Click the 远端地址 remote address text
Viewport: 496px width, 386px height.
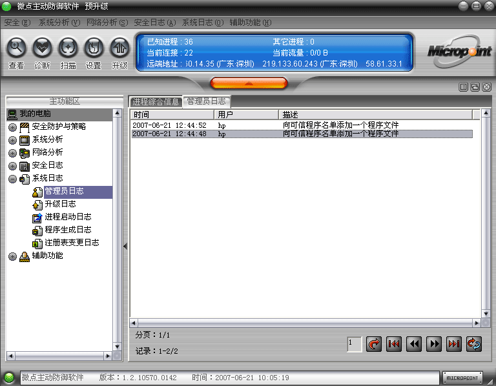point(274,64)
